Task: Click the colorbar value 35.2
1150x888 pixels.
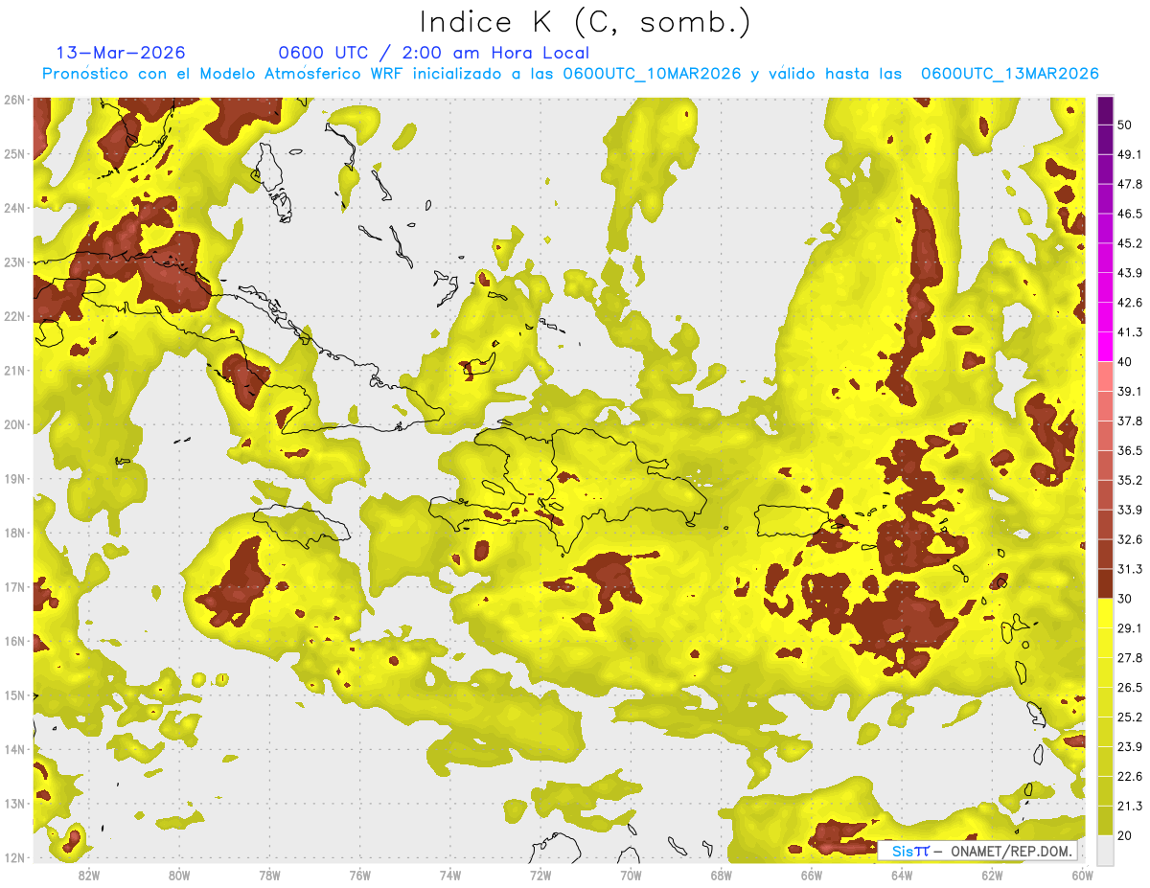Action: point(1130,481)
